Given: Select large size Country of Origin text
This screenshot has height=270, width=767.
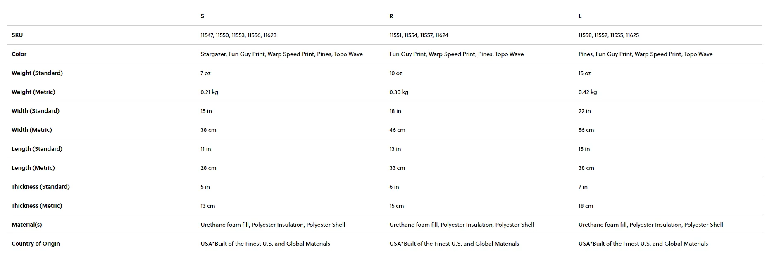Looking at the screenshot, I should tap(643, 244).
